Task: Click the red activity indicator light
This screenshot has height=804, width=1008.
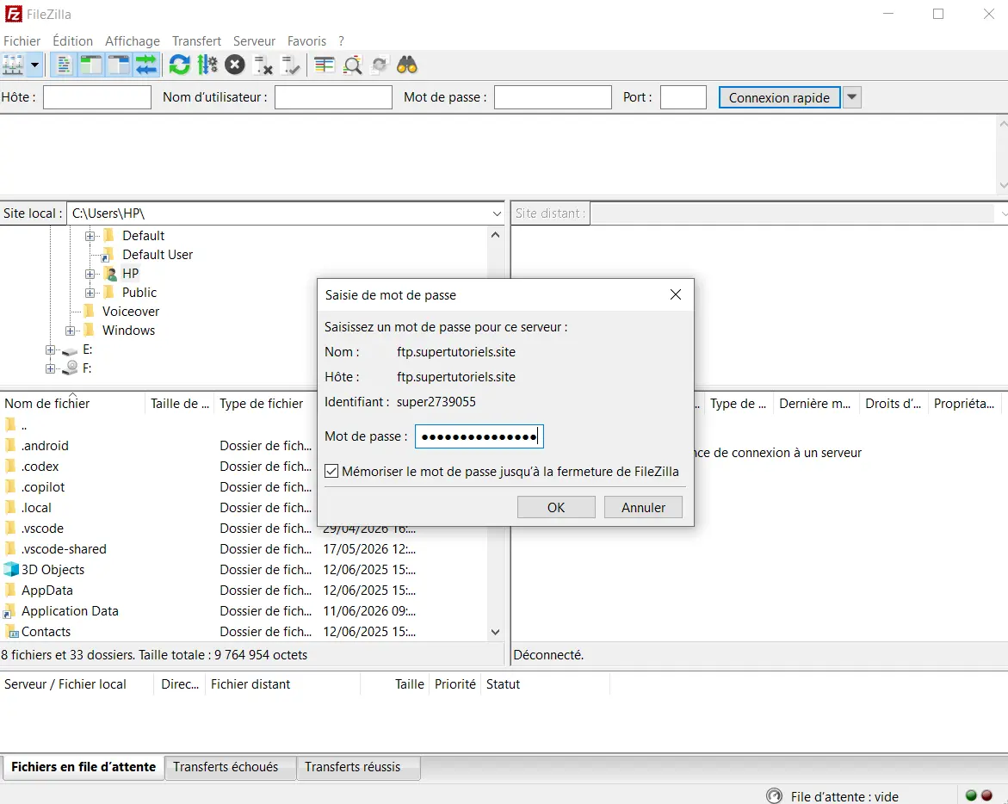Action: point(986,795)
